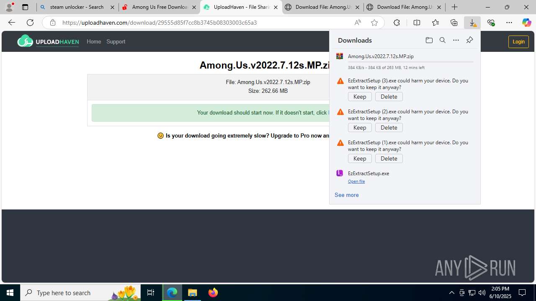Open downloads folder icon in Downloads panel
536x301 pixels.
coord(429,40)
